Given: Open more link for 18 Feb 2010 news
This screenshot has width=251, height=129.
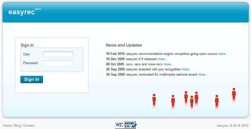Looking at the screenshot, I should click(x=223, y=54).
